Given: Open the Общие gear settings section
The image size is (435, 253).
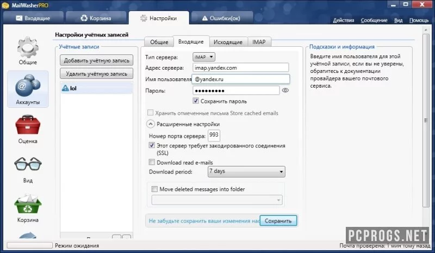Looking at the screenshot, I should [28, 50].
